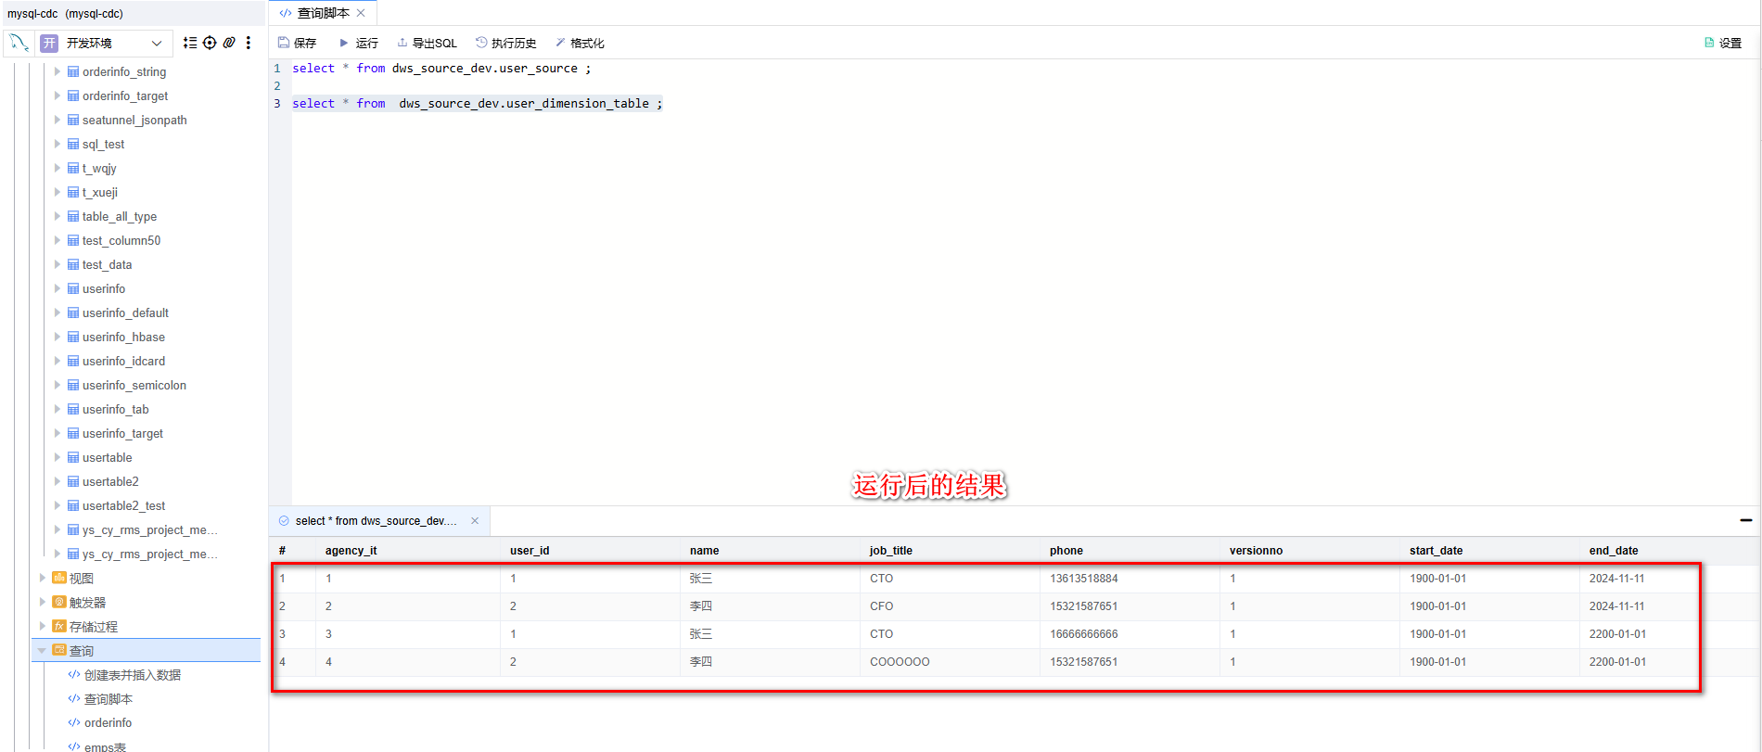Click the 保存 save button
1762x752 pixels.
point(297,43)
